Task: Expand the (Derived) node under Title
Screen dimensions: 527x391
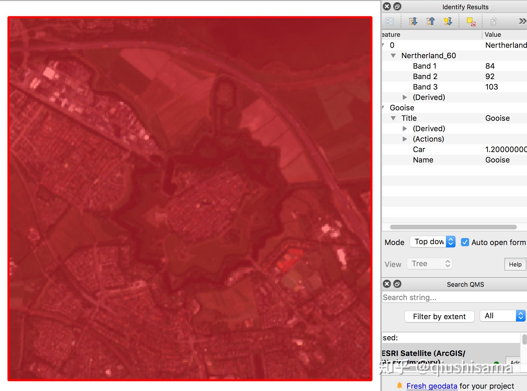Action: pos(405,129)
